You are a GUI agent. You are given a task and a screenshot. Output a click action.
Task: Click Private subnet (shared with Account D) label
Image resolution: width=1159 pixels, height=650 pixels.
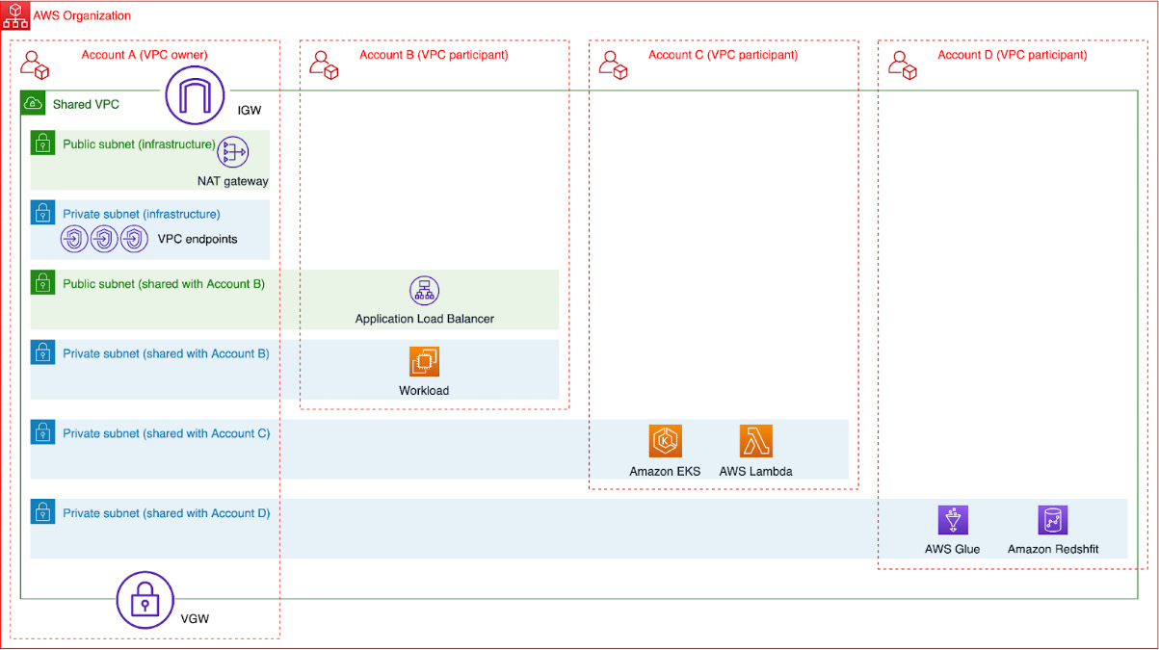166,513
